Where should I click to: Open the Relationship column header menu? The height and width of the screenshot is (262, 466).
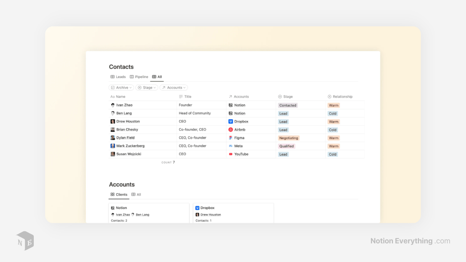click(x=342, y=97)
